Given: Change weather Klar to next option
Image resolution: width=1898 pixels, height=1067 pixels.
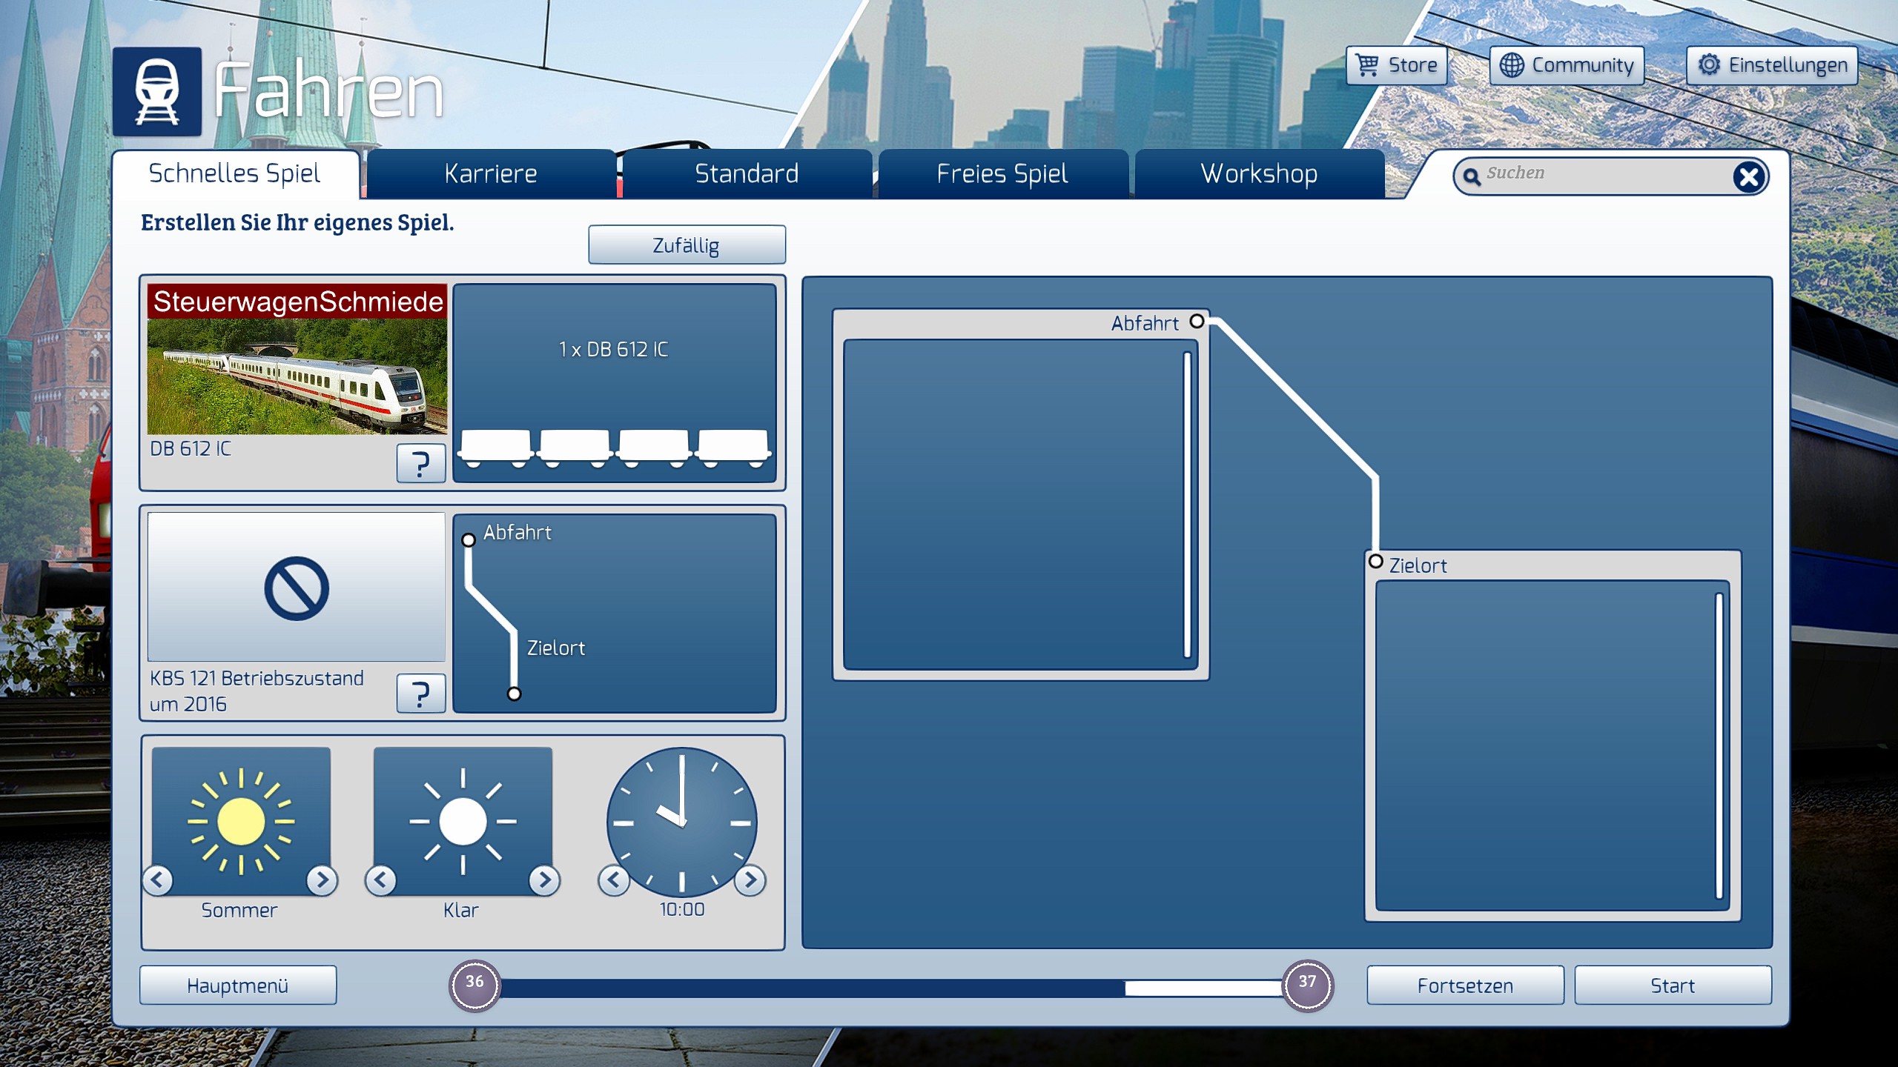Looking at the screenshot, I should point(544,880).
